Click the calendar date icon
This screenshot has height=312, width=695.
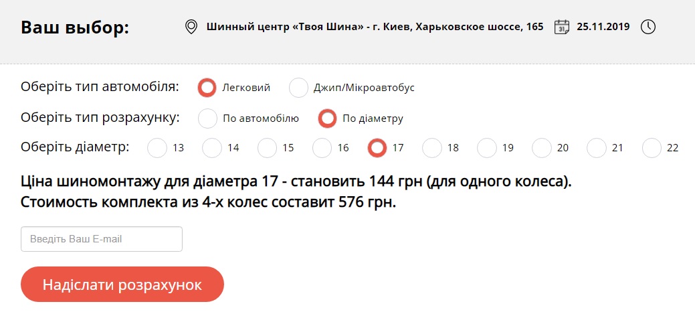click(x=562, y=27)
